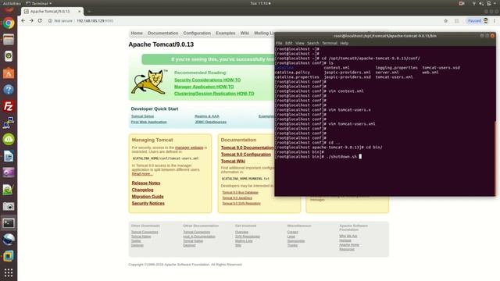500x281 pixels.
Task: Click the terminal window title bar
Action: coord(385,36)
